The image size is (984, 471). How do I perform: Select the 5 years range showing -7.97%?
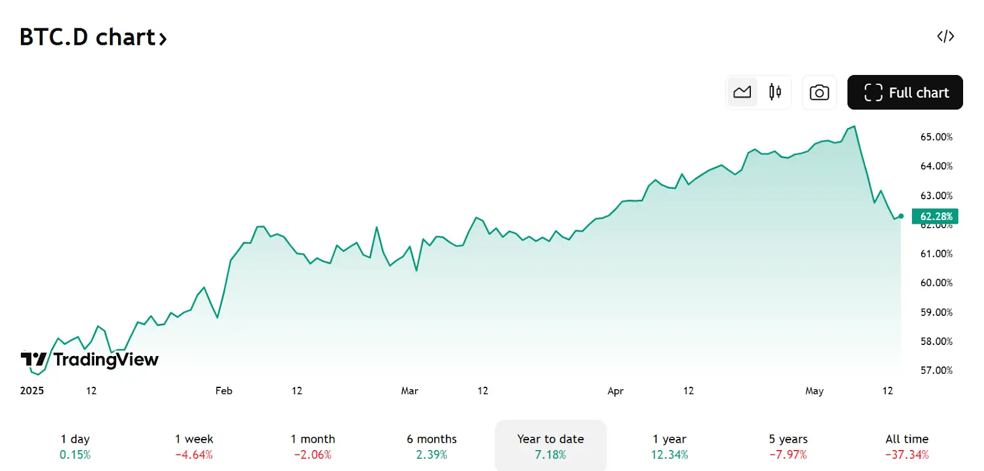coord(787,445)
